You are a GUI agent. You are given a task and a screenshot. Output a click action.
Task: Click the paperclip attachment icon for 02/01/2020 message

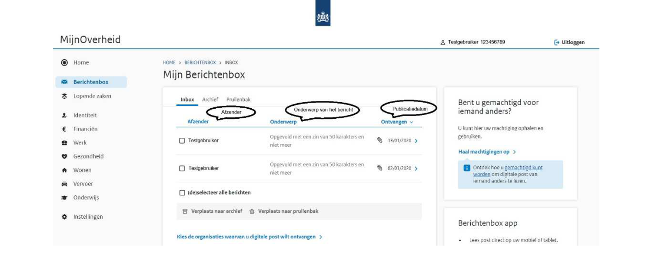click(x=379, y=168)
